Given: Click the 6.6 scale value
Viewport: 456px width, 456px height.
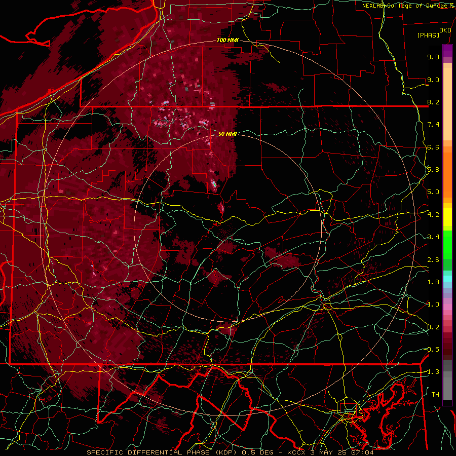Looking at the screenshot, I should point(433,147).
